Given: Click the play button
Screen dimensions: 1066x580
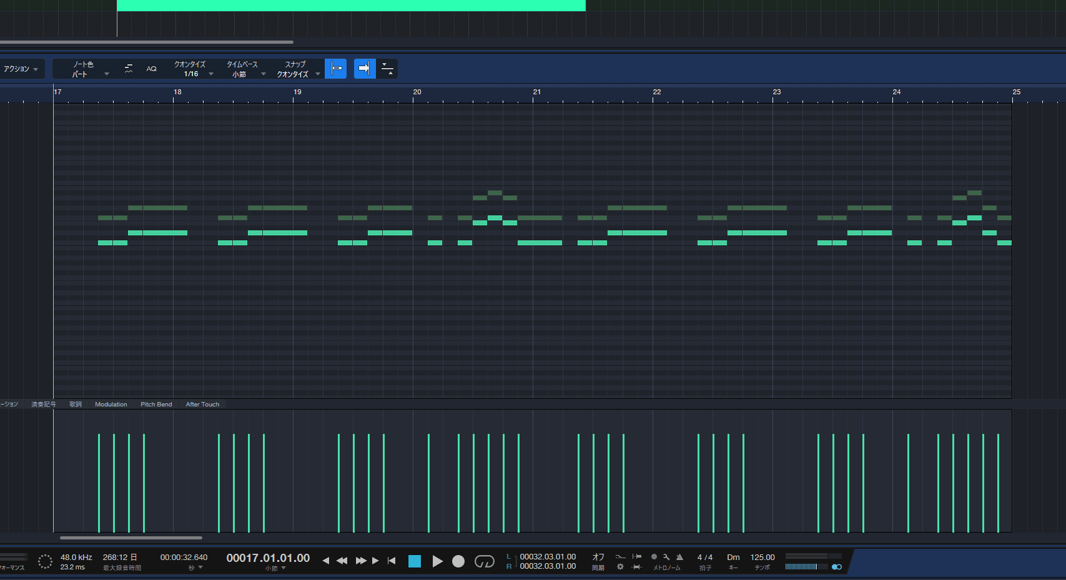Looking at the screenshot, I should point(437,561).
